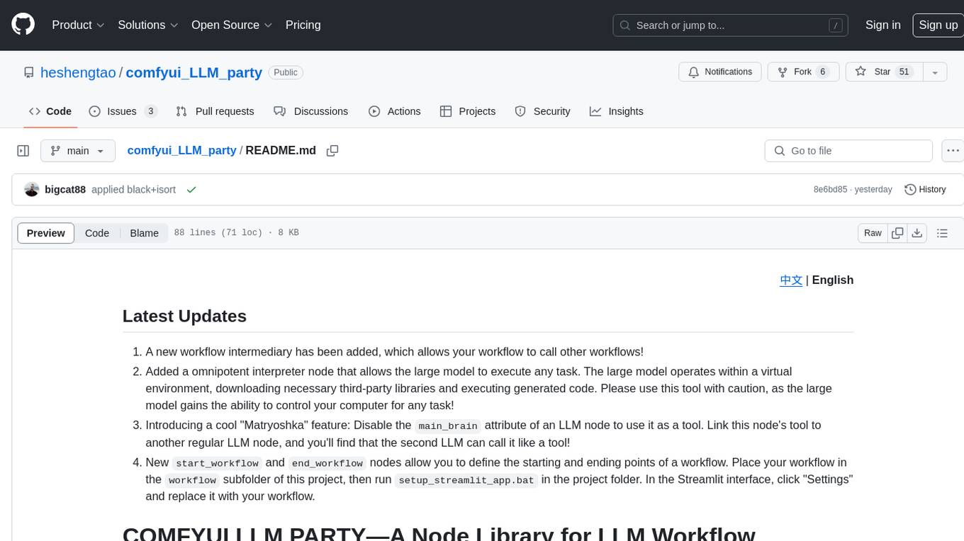This screenshot has height=541, width=964.
Task: Click the end_workflow code snippet
Action: pos(327,463)
